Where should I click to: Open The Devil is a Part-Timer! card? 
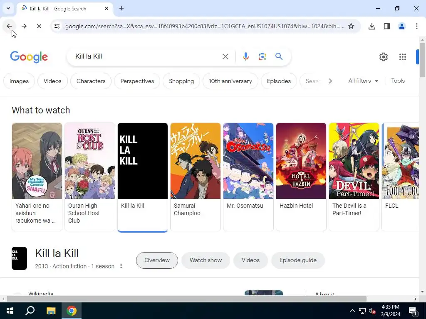354,177
